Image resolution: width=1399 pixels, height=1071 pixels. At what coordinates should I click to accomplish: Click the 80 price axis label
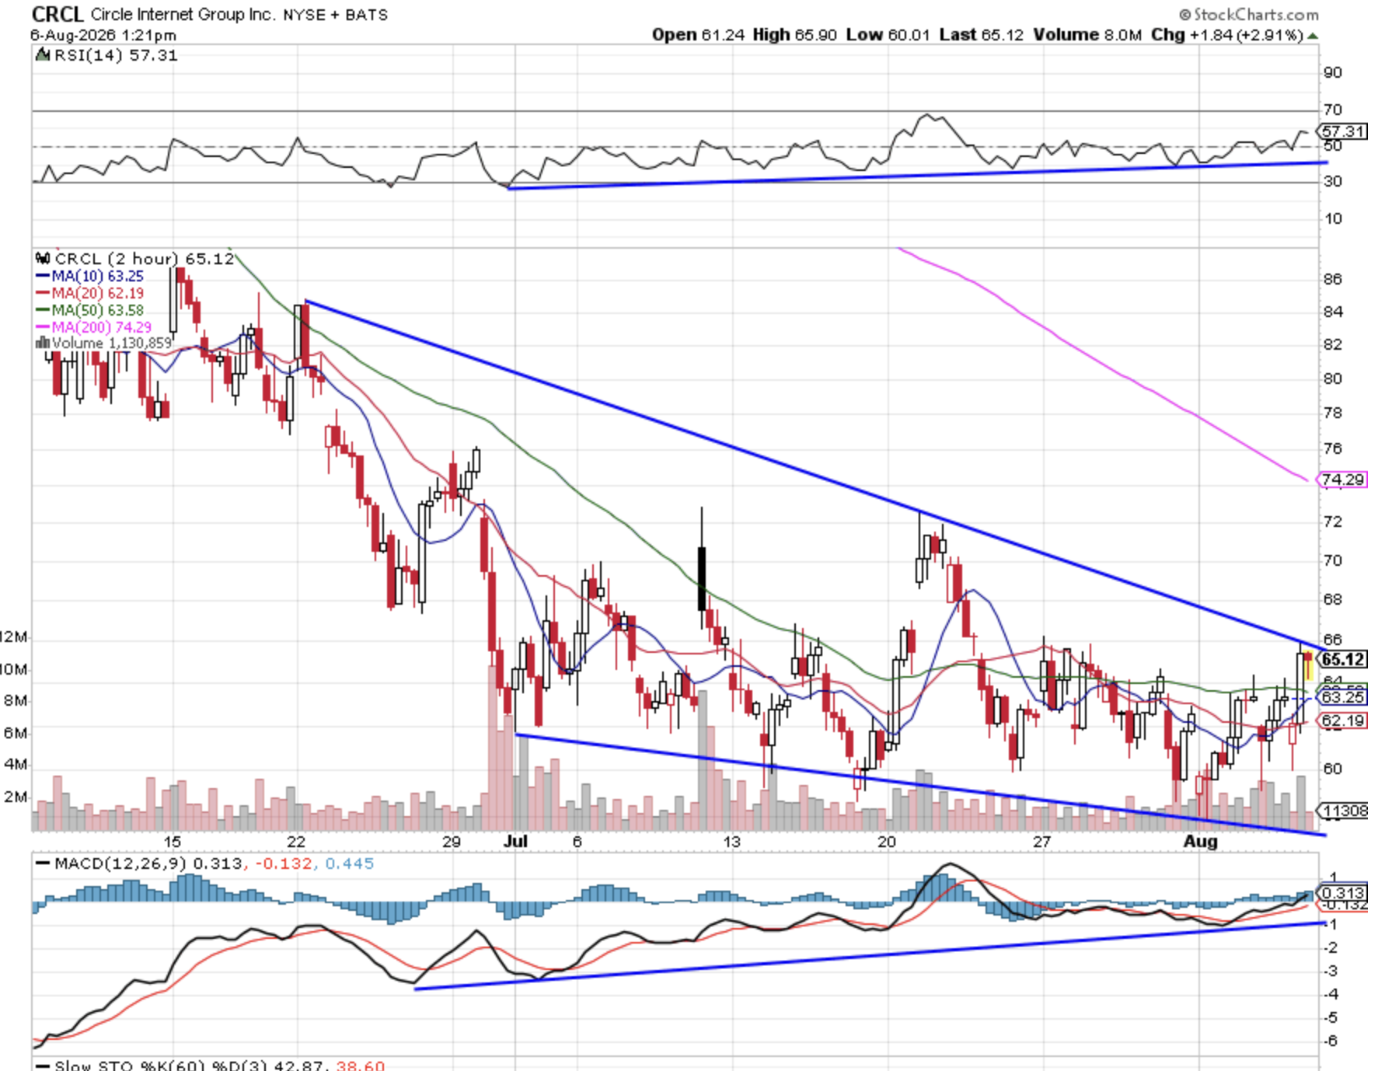1333,379
